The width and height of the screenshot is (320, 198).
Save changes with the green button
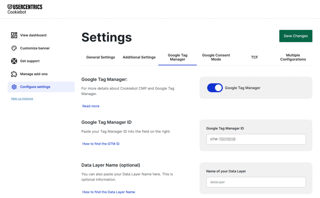coord(296,36)
